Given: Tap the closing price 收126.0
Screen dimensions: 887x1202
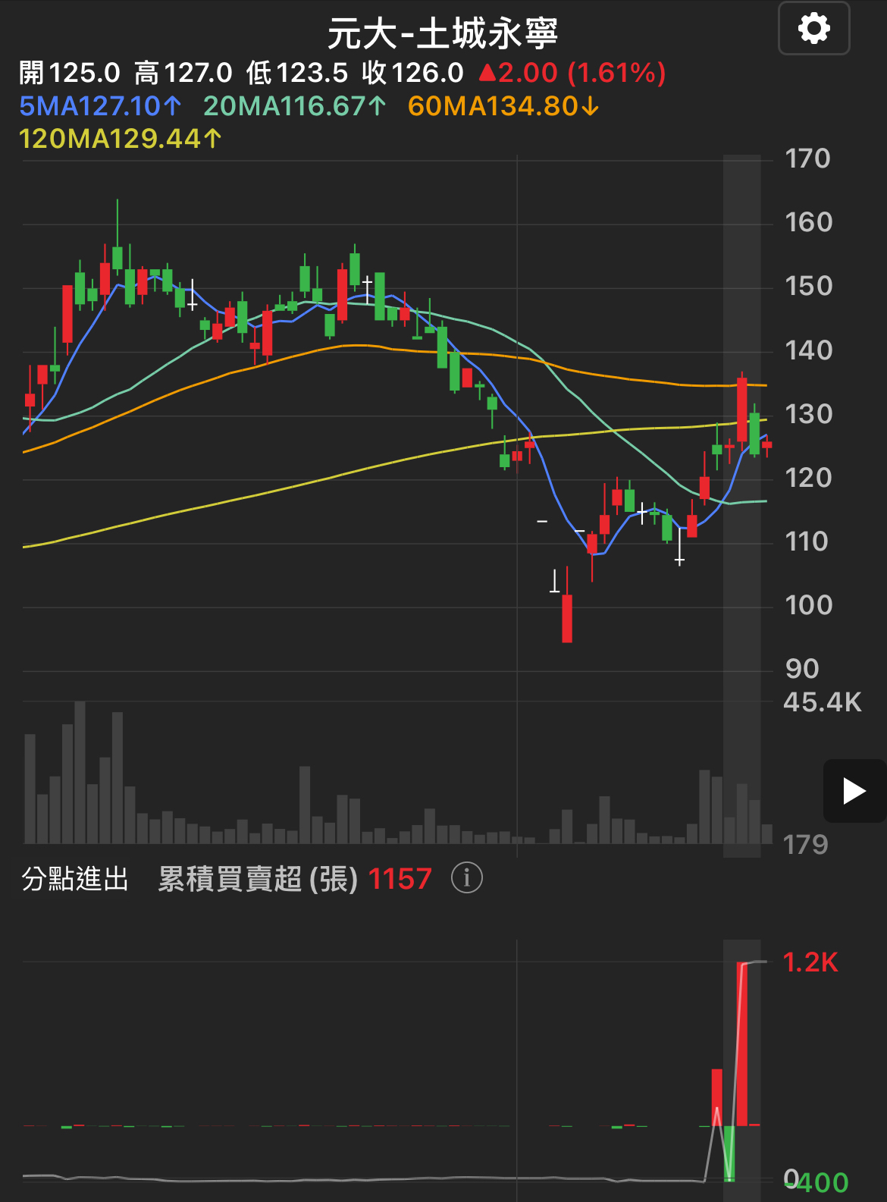Looking at the screenshot, I should point(412,73).
